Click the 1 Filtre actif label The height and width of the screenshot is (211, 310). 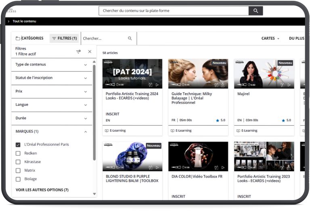[26, 54]
